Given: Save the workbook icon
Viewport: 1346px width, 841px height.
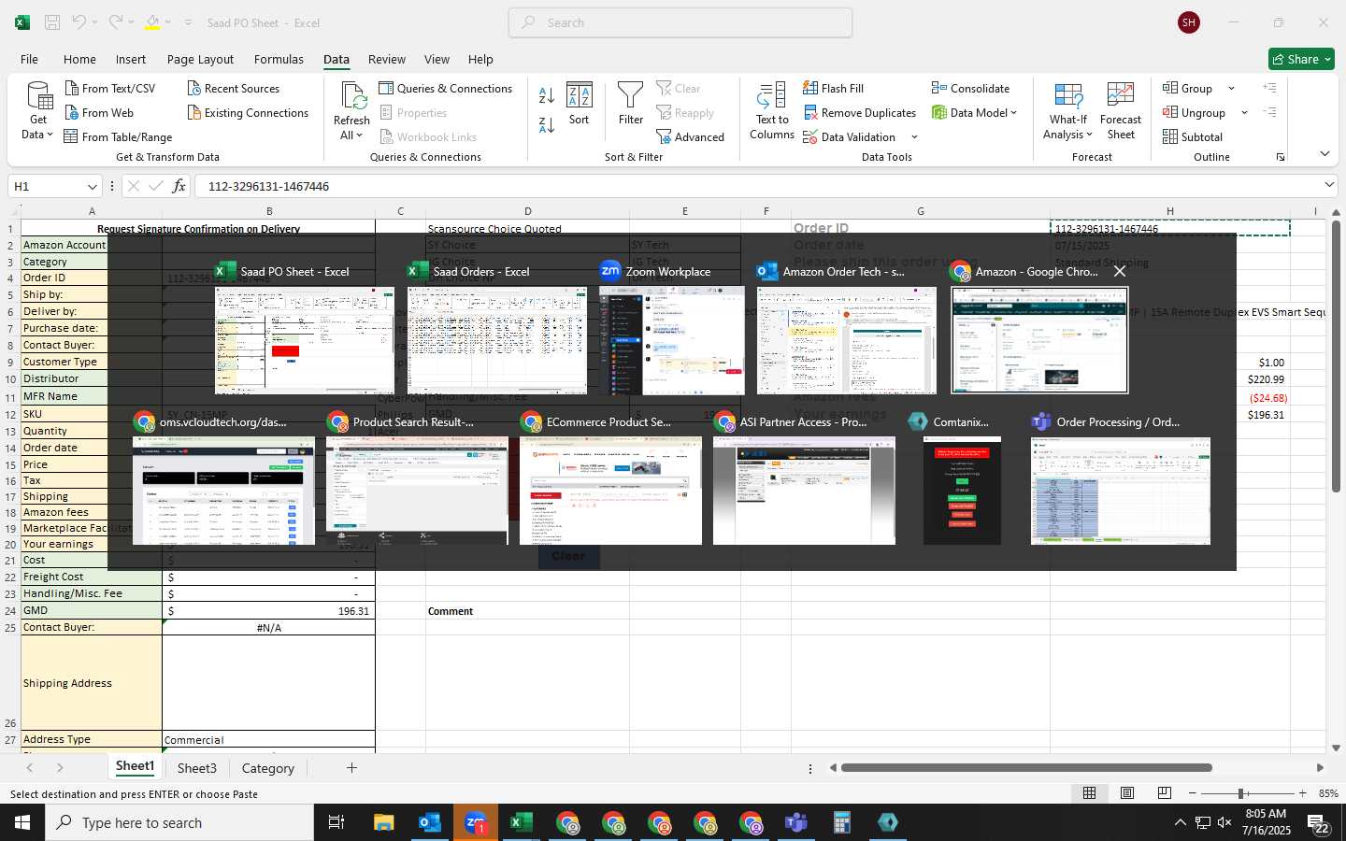Looking at the screenshot, I should click(x=52, y=22).
